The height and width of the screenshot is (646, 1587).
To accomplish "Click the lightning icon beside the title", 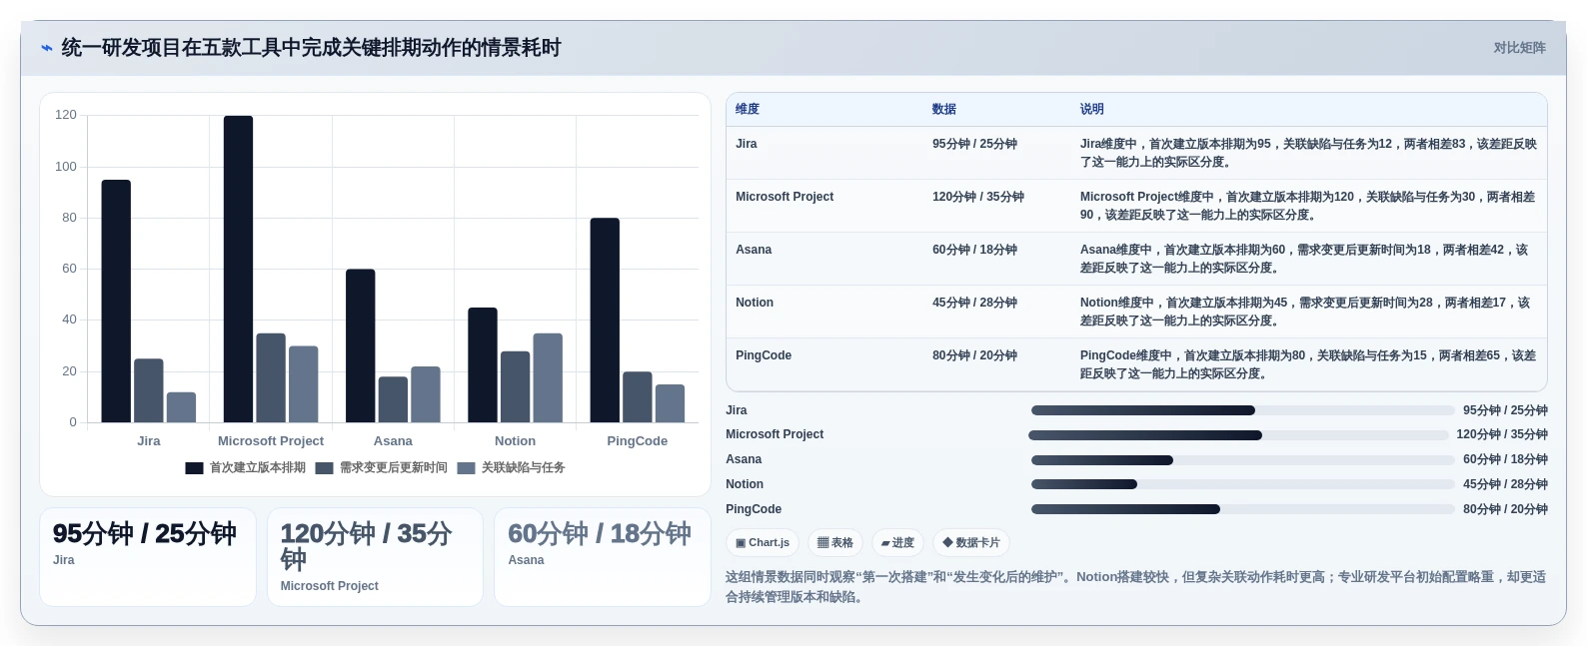I will click(x=46, y=48).
